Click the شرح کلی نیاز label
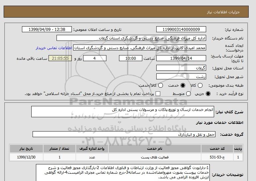The image size is (256, 181). [x=229, y=112]
